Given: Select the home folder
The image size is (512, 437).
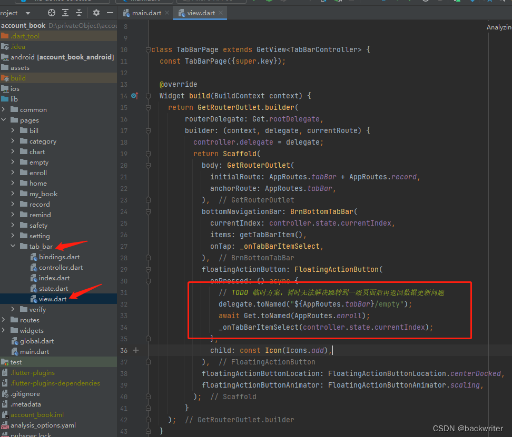Looking at the screenshot, I should pos(58,183).
